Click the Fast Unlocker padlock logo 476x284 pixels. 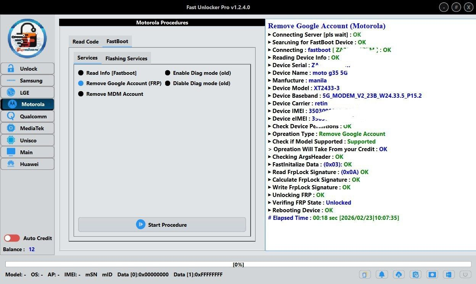pyautogui.click(x=27, y=39)
